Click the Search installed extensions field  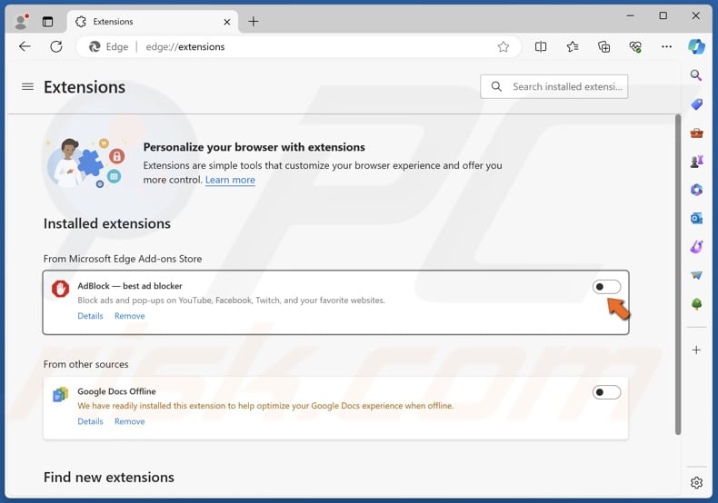click(x=553, y=86)
